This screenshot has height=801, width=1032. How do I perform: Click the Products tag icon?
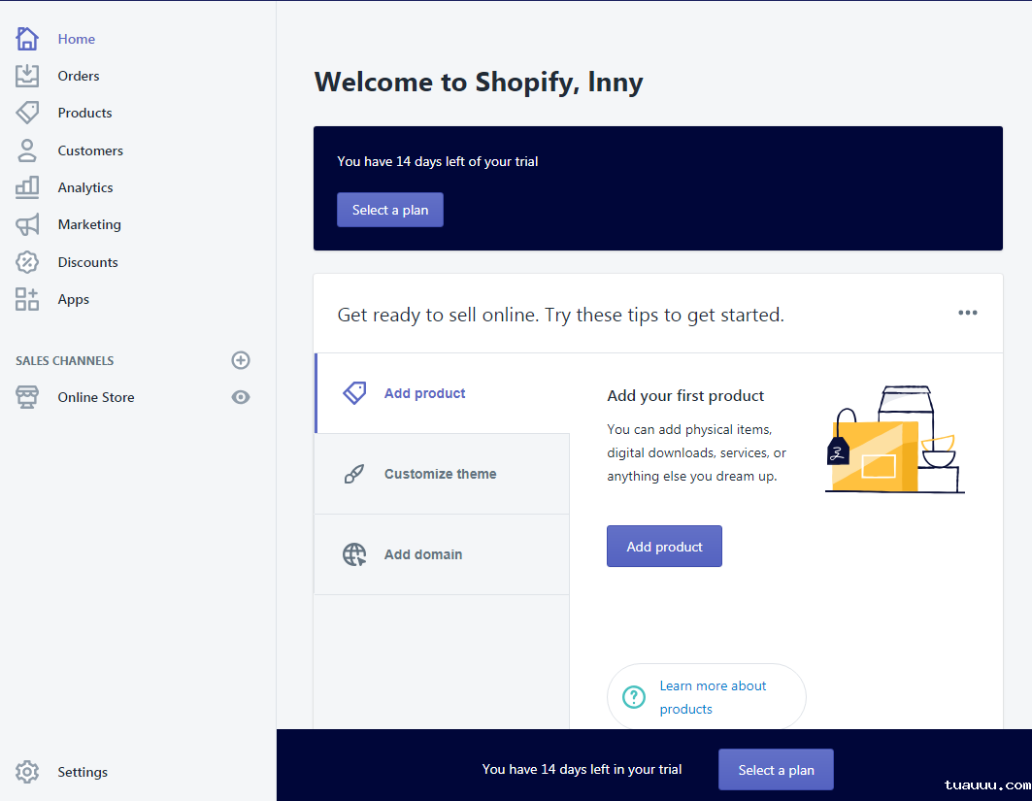coord(27,113)
